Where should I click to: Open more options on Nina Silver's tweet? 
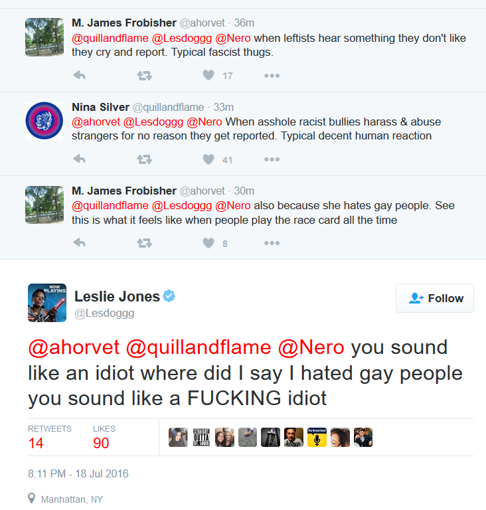pos(272,159)
